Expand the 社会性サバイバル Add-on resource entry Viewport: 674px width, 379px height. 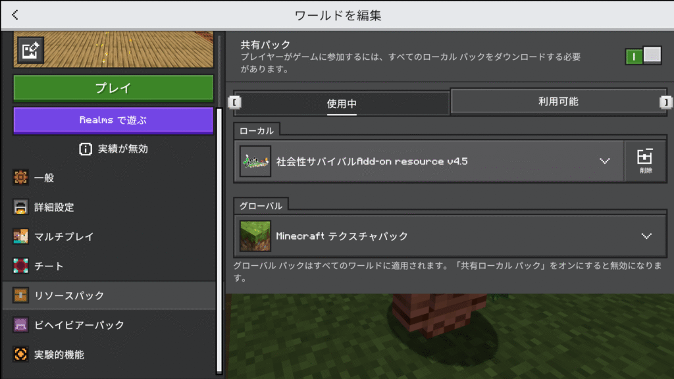[604, 161]
